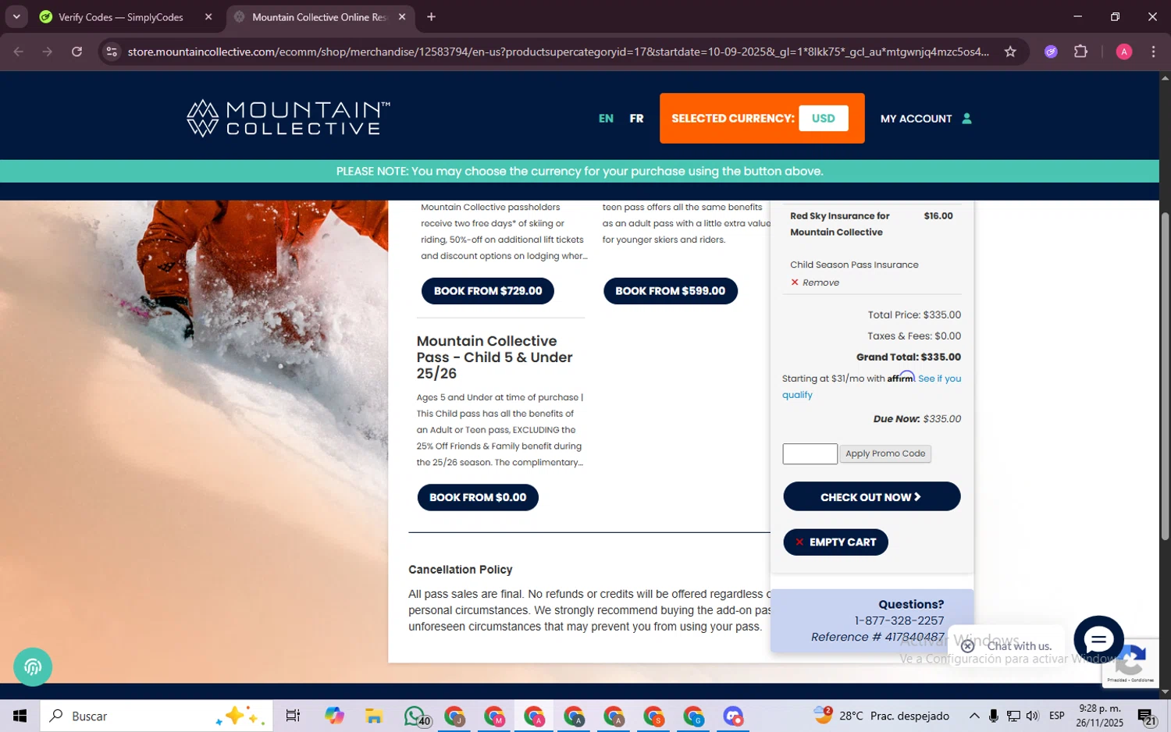
Task: Open Chrome profile avatar
Action: point(1124,52)
